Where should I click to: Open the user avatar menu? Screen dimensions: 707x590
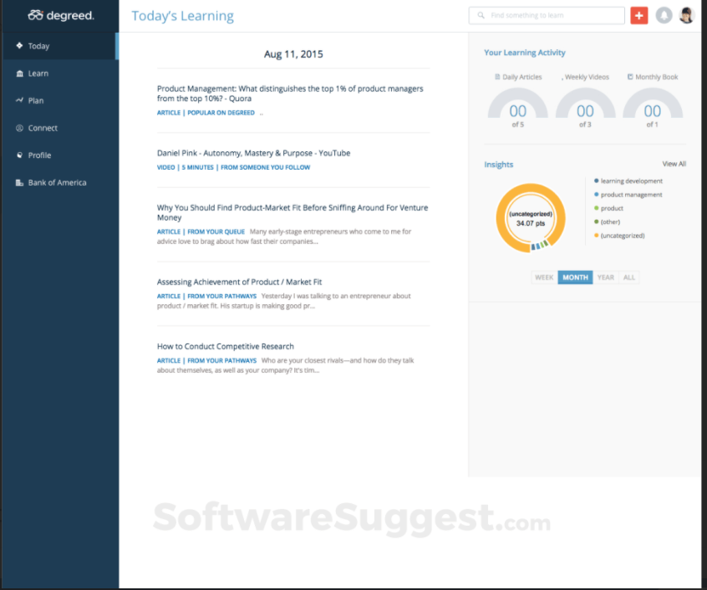[x=687, y=15]
